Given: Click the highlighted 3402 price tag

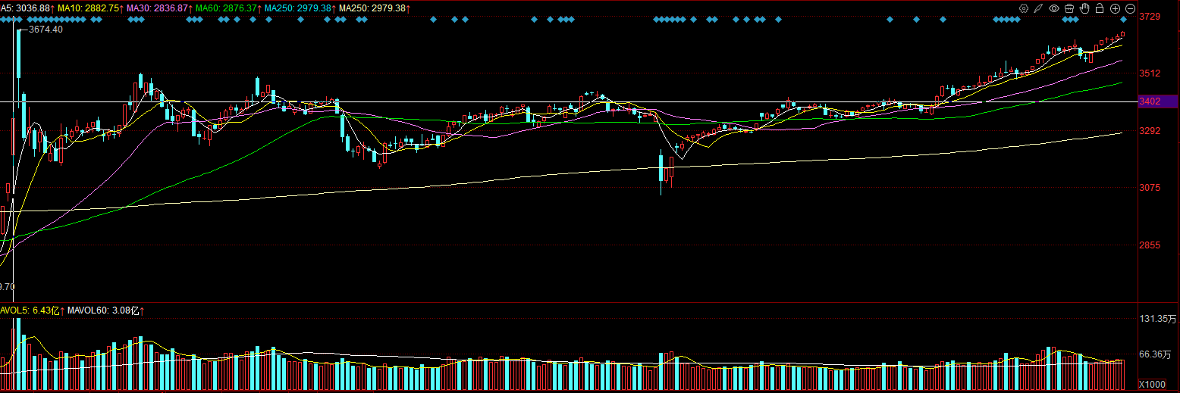Looking at the screenshot, I should (x=1158, y=101).
